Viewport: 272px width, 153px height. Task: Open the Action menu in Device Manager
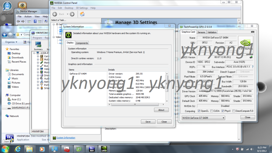click(28, 16)
